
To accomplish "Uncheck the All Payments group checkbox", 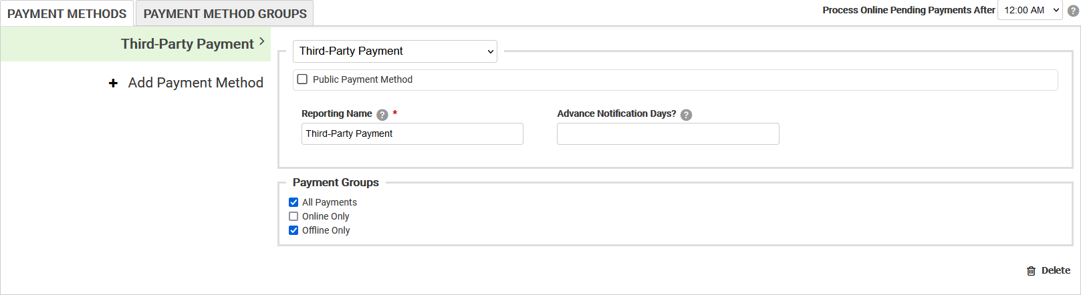I will click(x=293, y=202).
